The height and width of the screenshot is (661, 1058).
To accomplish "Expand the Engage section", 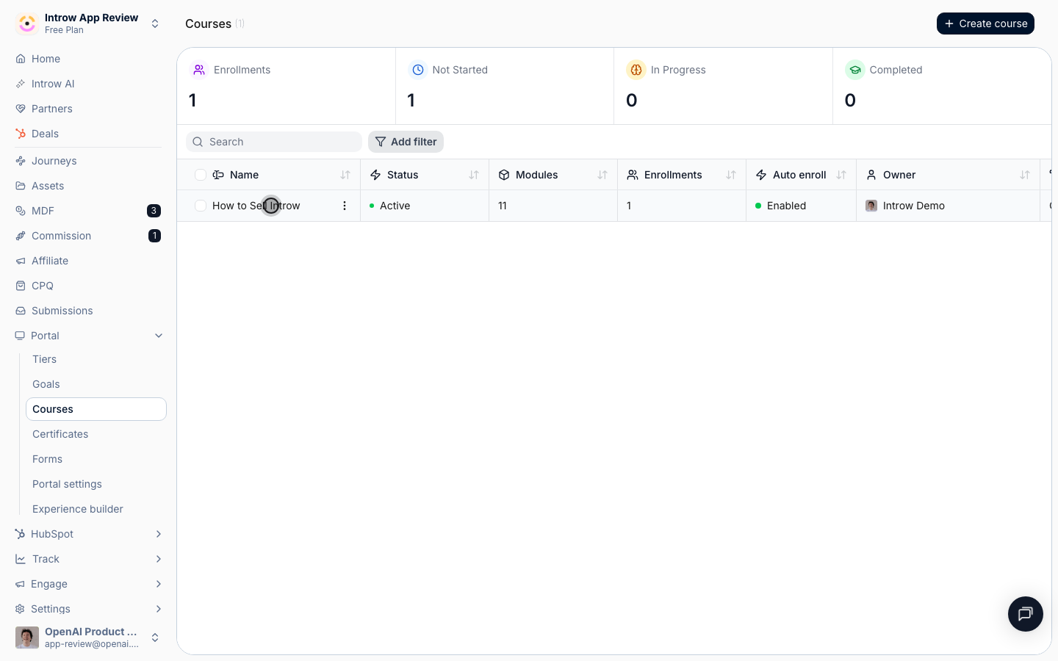I will (159, 584).
